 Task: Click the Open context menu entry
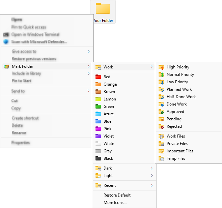47,20
